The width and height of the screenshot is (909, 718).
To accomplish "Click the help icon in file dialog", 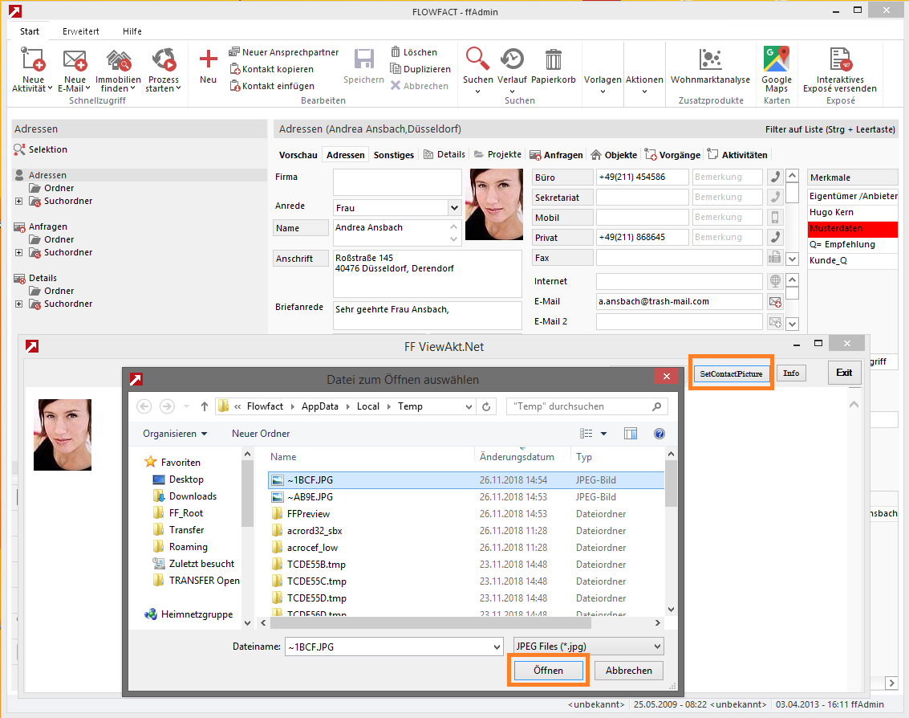I will pos(659,434).
